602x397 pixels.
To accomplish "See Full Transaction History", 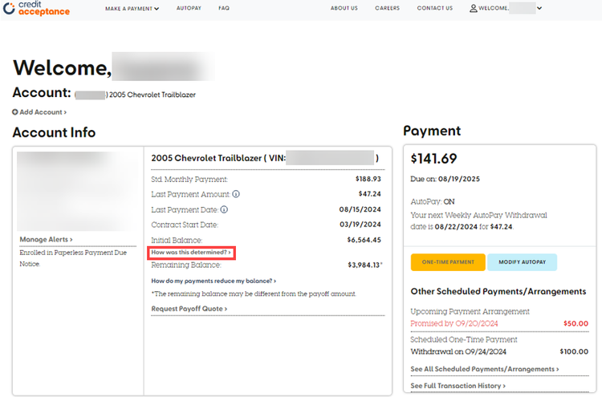I will (x=458, y=386).
